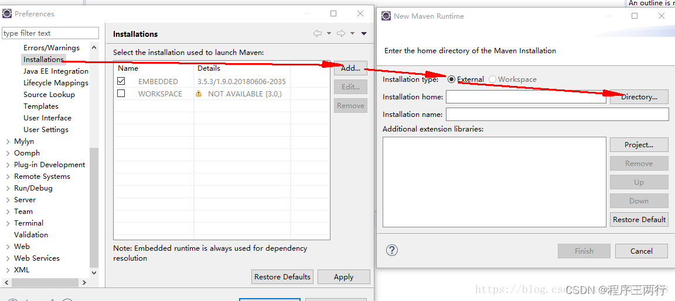The height and width of the screenshot is (301, 675).
Task: Click Cancel in New Maven Runtime
Action: tap(642, 251)
